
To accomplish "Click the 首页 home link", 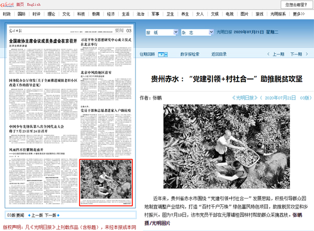I will pos(20,4).
